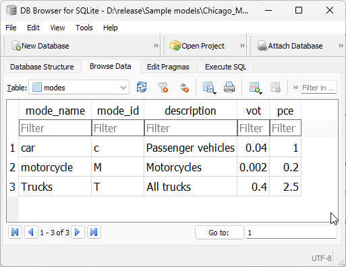Viewport: 346px width, 267px height.
Task: Print the table using the printer icon
Action: pyautogui.click(x=229, y=87)
